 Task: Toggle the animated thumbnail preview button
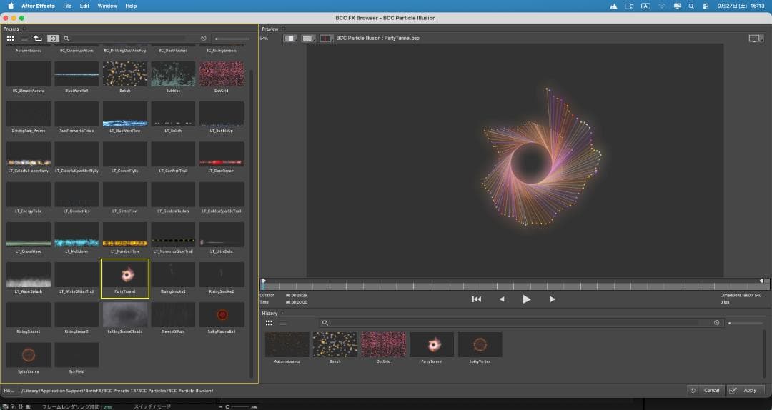click(x=53, y=39)
